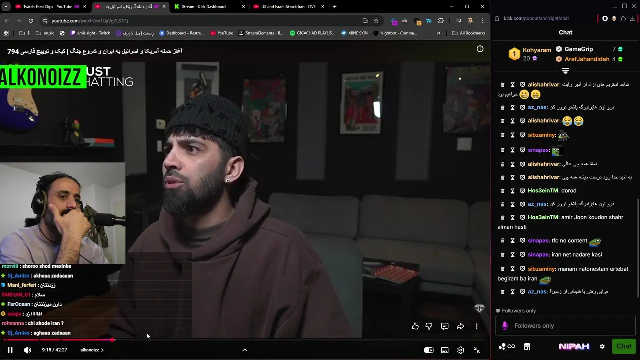This screenshot has width=640, height=360.
Task: Open the Chrome apps grid
Action: click(6, 33)
